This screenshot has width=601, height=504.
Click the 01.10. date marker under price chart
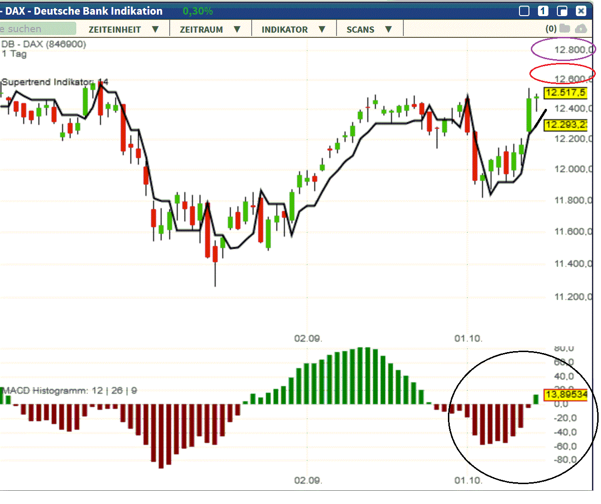click(468, 338)
